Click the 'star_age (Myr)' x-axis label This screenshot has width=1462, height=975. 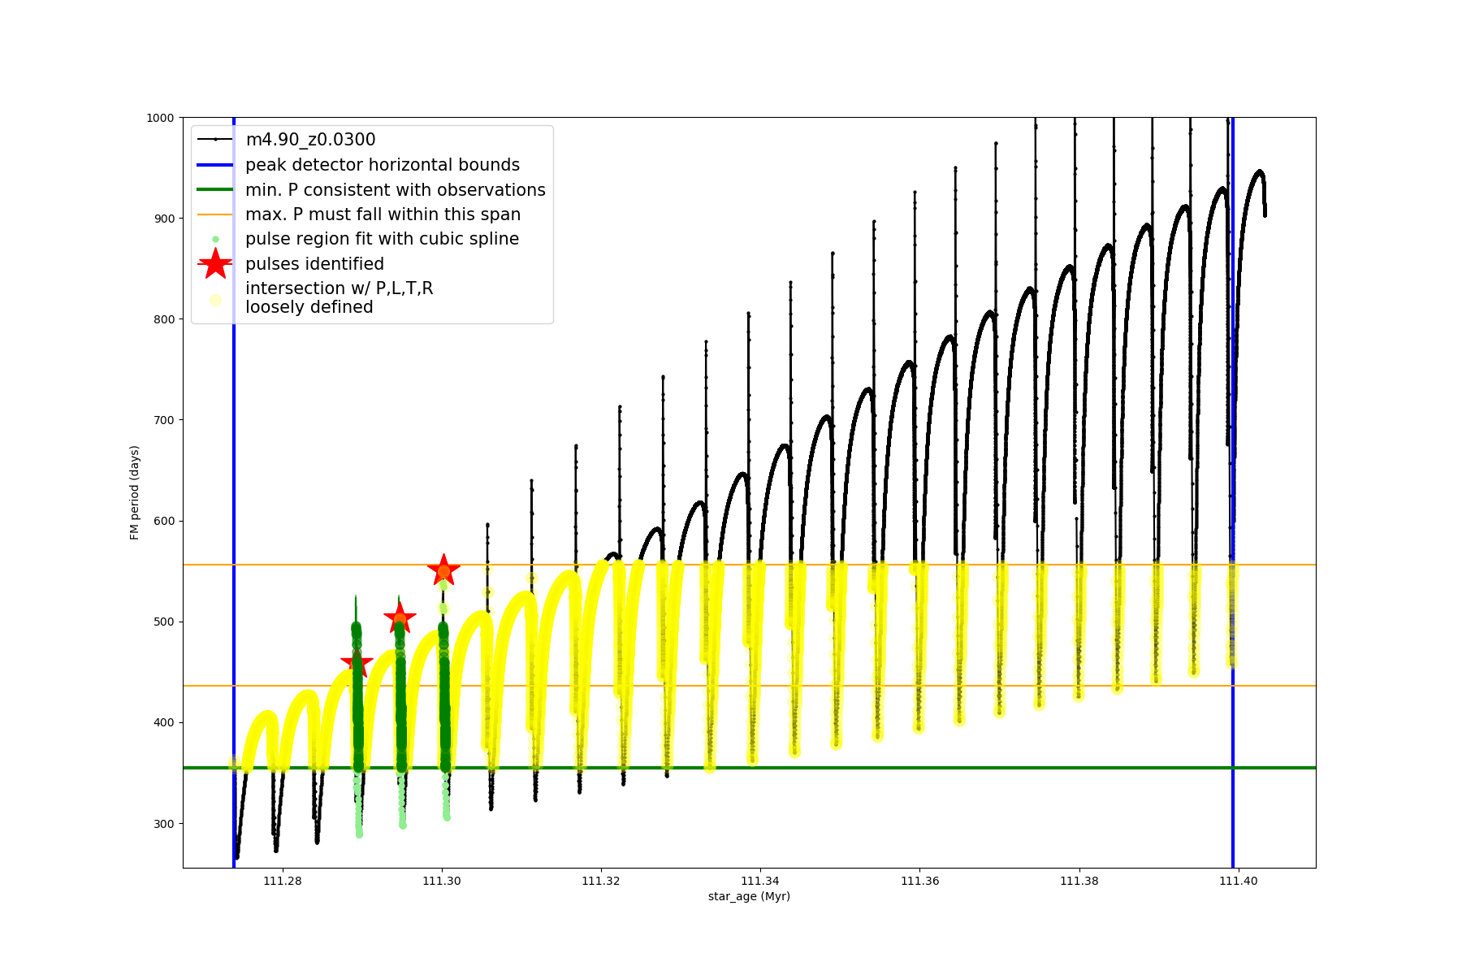click(x=749, y=896)
